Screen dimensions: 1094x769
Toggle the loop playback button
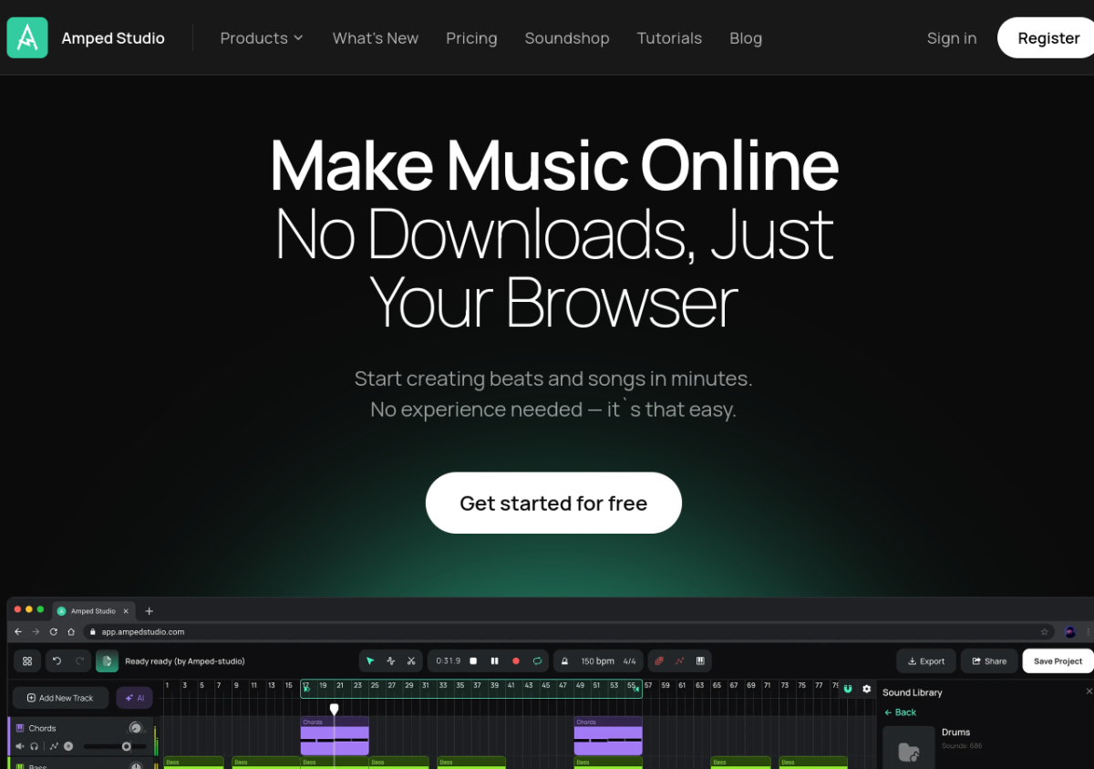[538, 661]
